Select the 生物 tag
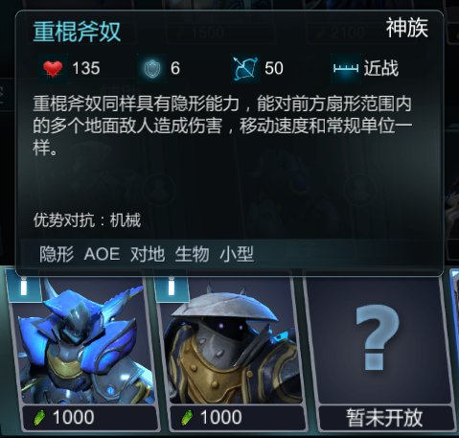This screenshot has height=438, width=459. pyautogui.click(x=192, y=254)
